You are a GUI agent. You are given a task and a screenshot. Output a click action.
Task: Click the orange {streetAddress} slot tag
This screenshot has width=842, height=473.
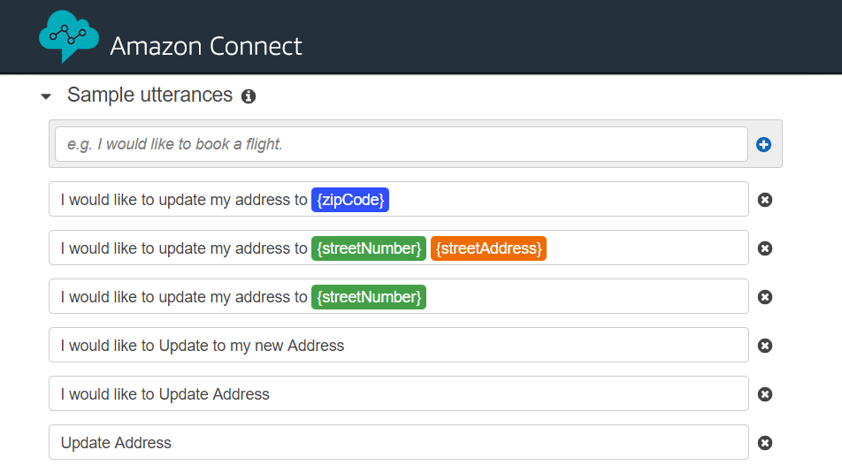[x=488, y=248]
